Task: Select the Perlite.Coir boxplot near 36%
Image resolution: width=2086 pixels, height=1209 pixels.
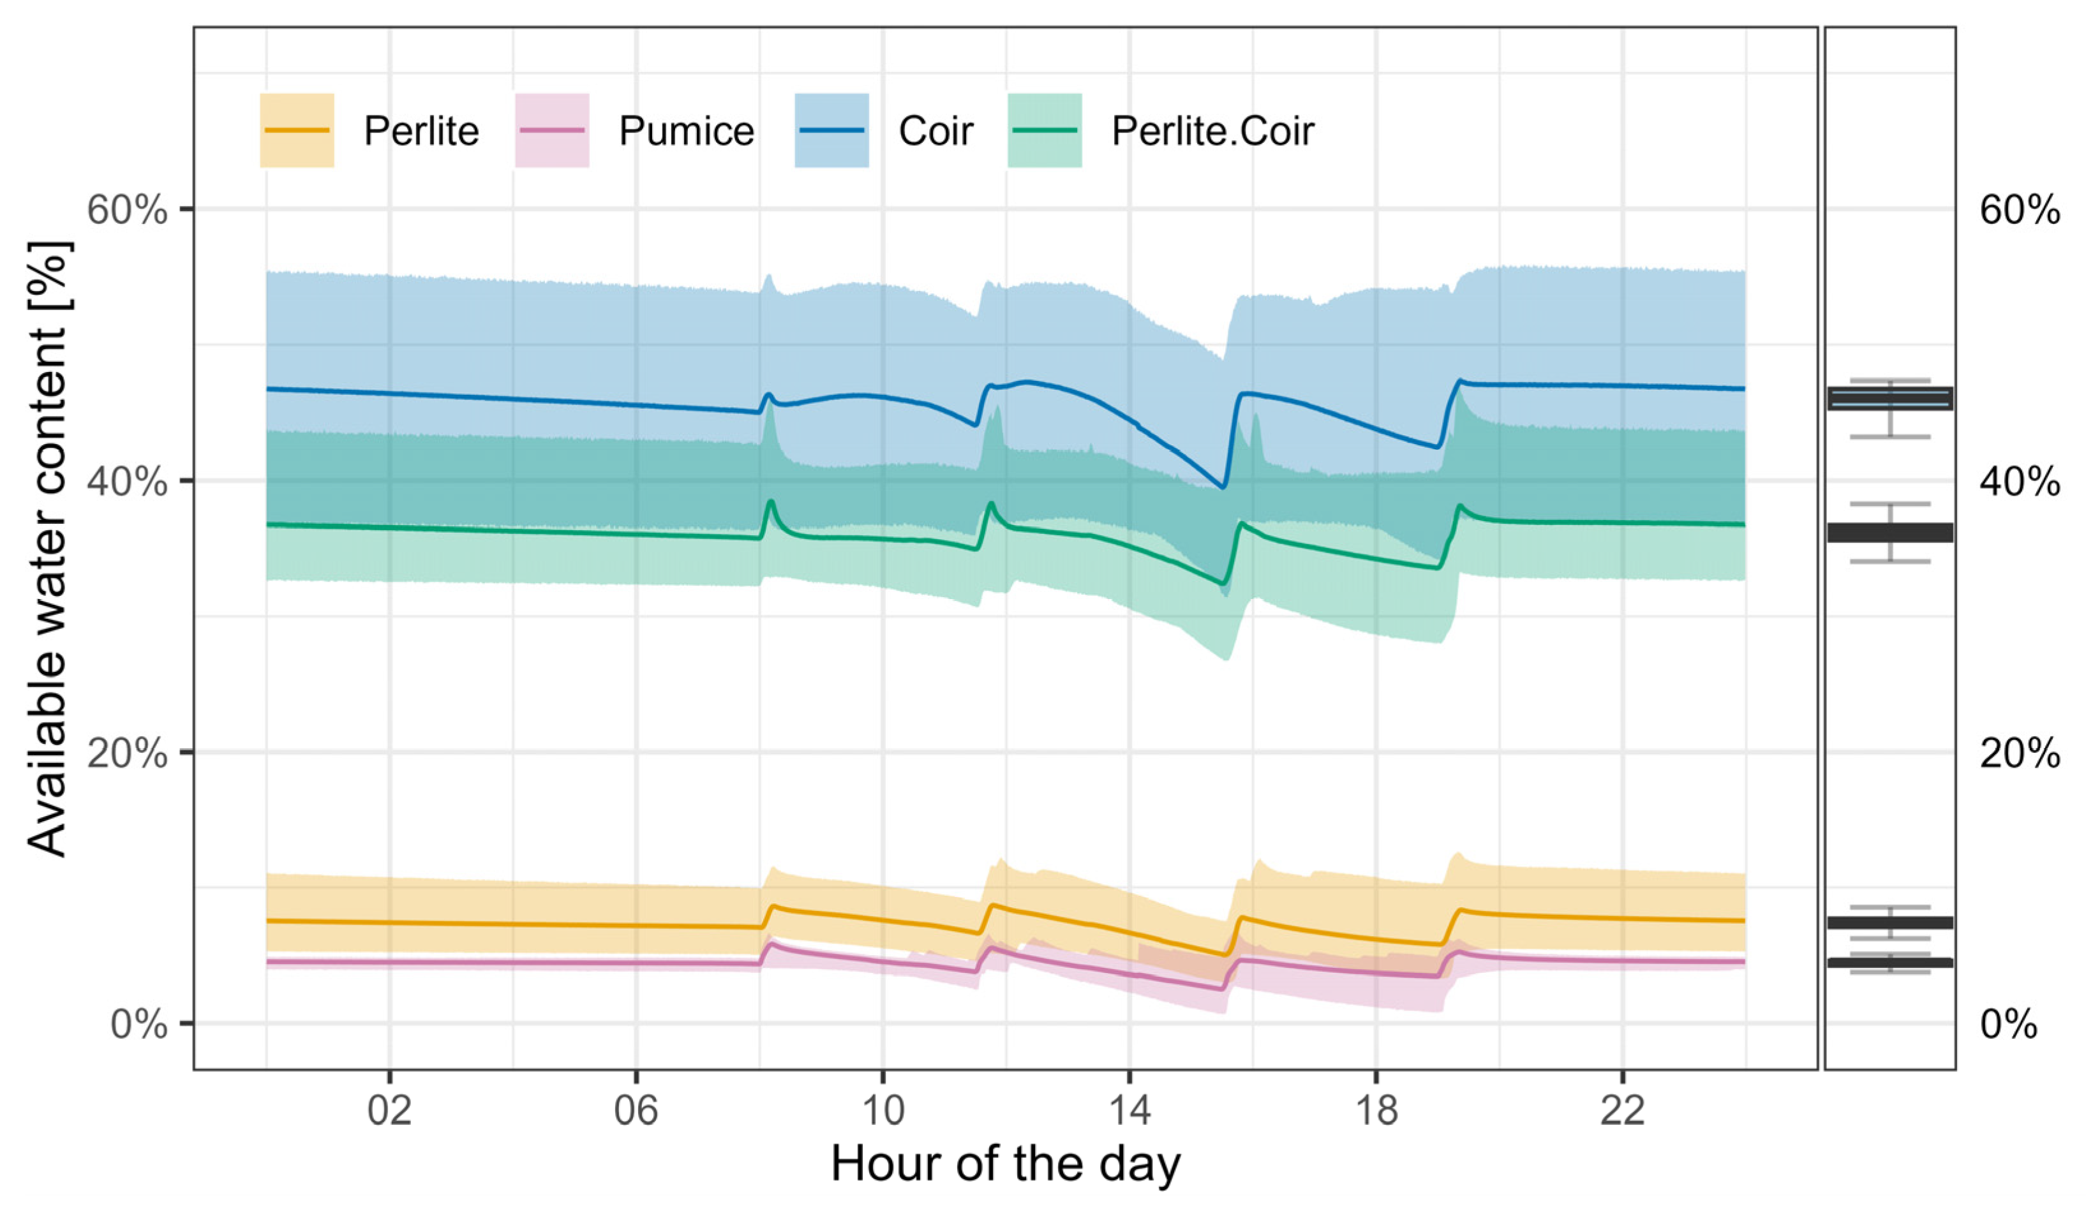Action: click(x=1890, y=532)
